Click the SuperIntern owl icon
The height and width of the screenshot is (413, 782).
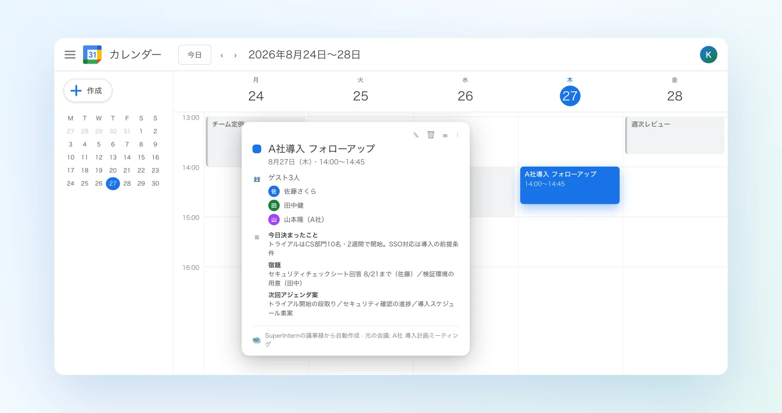257,340
